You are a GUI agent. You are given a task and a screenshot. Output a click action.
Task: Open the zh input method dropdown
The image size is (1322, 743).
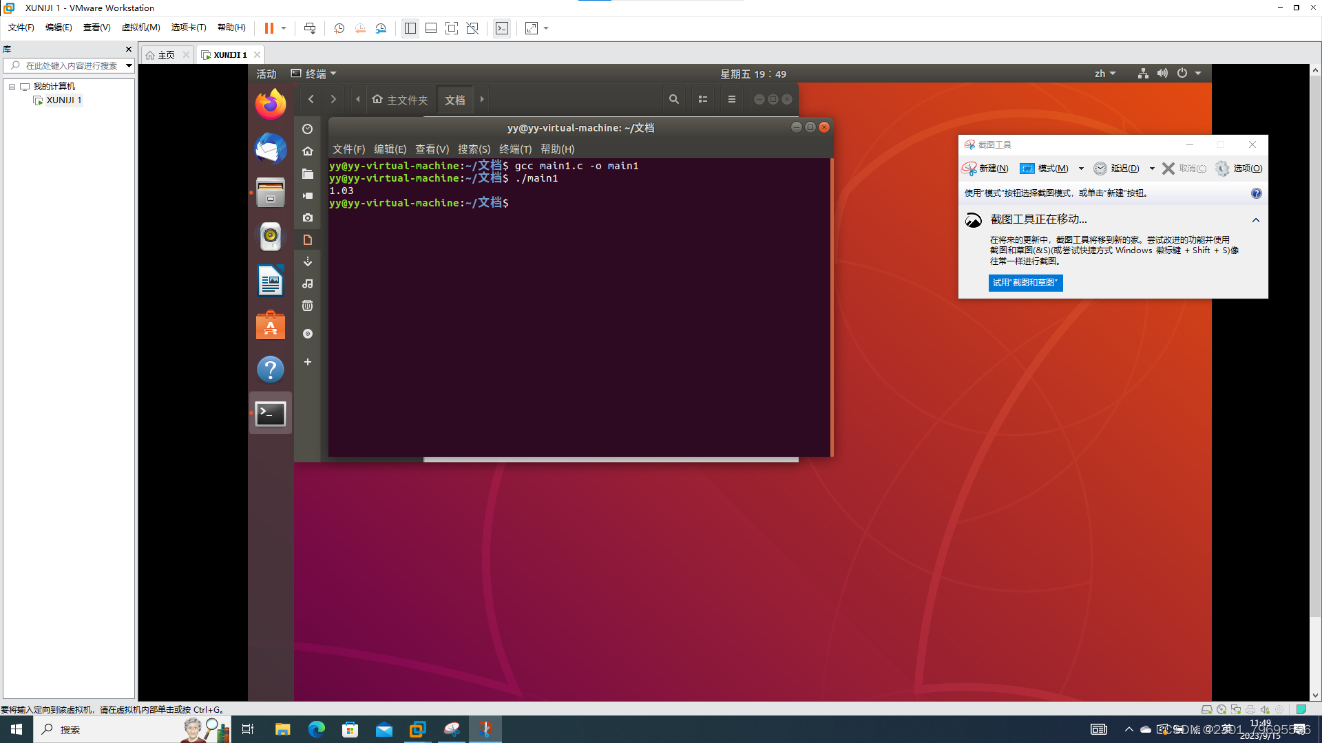[1104, 74]
